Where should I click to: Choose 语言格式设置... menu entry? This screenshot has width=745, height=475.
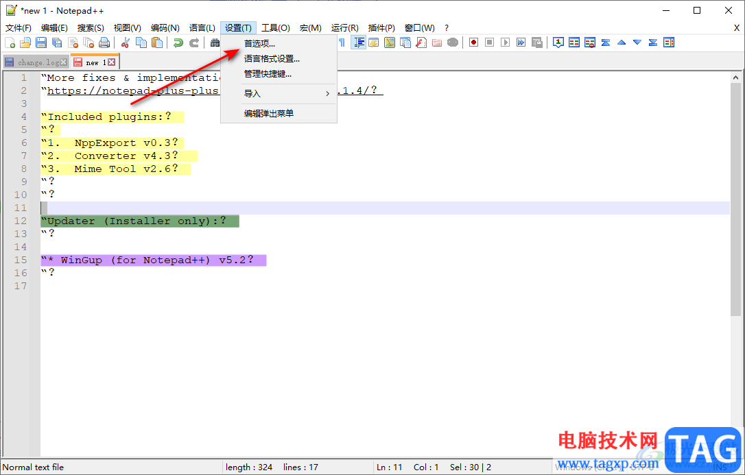tap(279, 59)
